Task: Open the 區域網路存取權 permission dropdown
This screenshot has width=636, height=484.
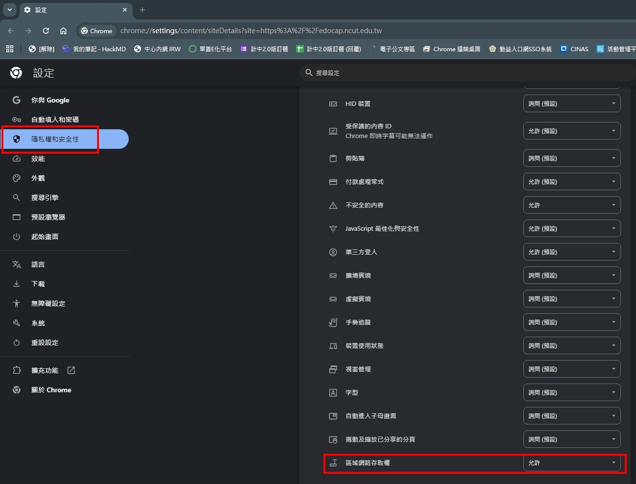Action: pos(572,463)
